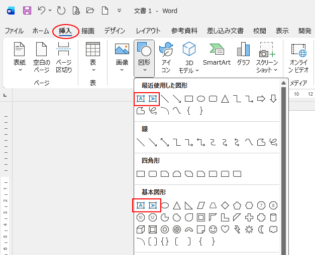Screen dimensions: 315x255
Task: Click the Open folder icon
Action: [90, 10]
